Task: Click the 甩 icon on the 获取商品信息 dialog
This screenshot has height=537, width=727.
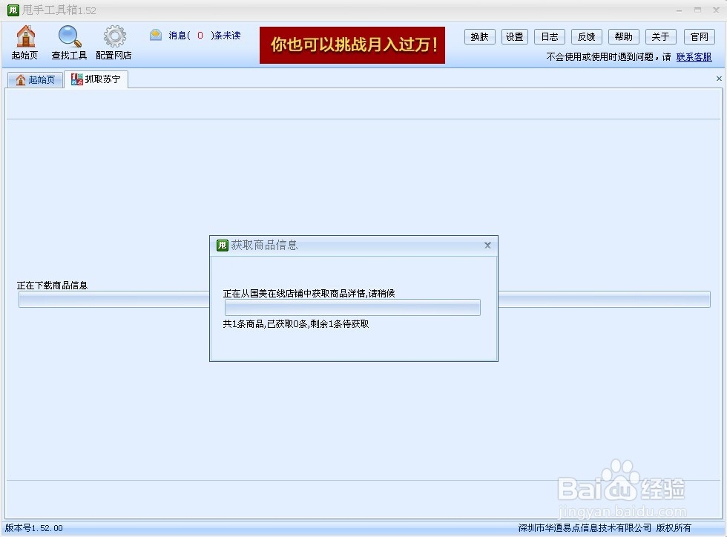Action: 222,245
